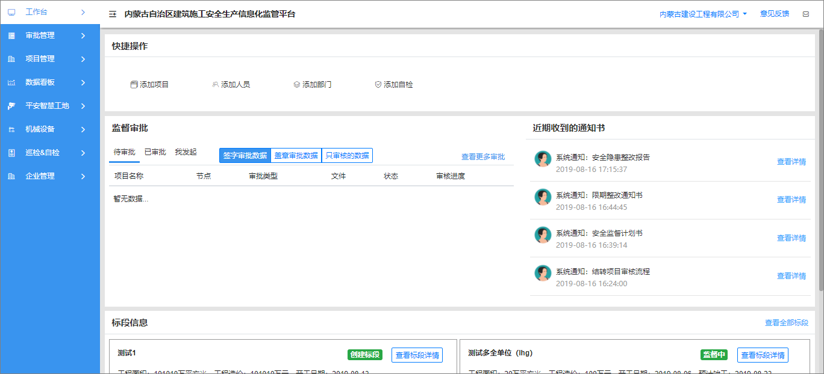Expand the 平安智慧工地 chevron arrow
Viewport: 824px width, 374px height.
point(83,106)
